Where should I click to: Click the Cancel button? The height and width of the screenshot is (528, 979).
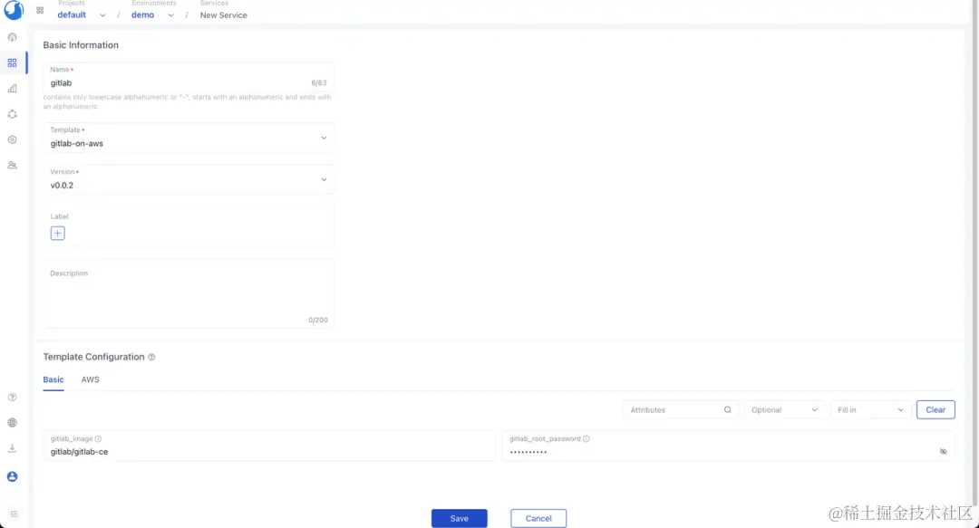coord(538,519)
